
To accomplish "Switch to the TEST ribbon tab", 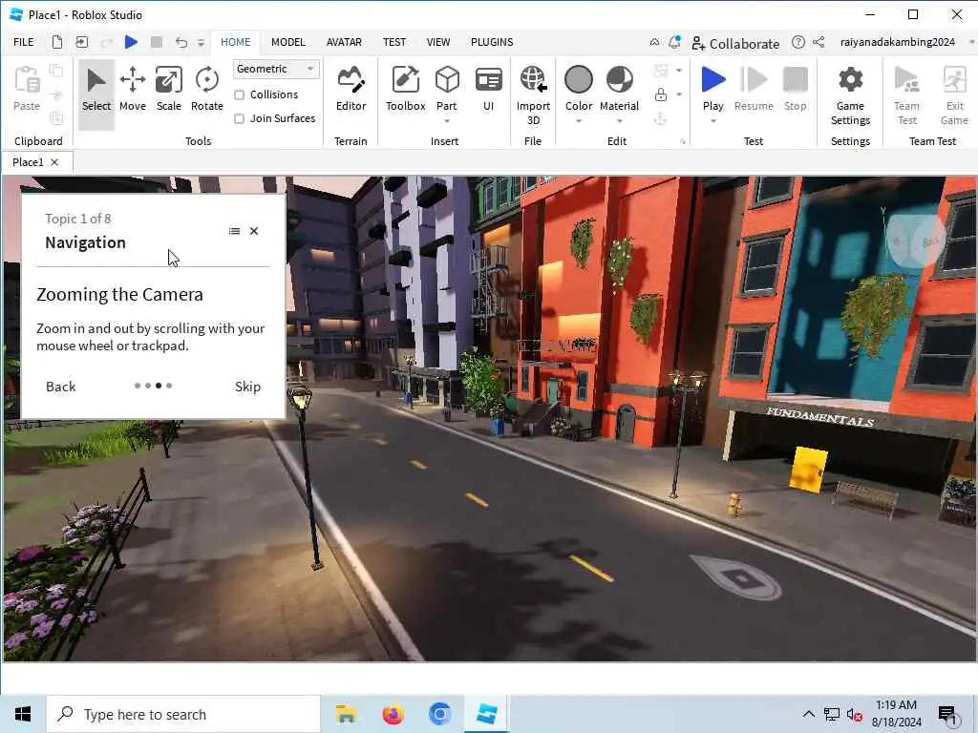I will click(394, 42).
